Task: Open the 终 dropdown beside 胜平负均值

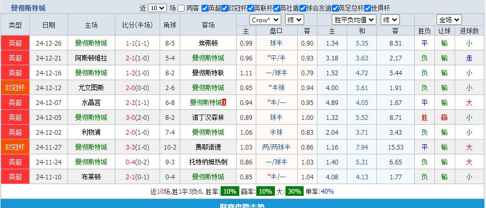Action: coord(390,20)
